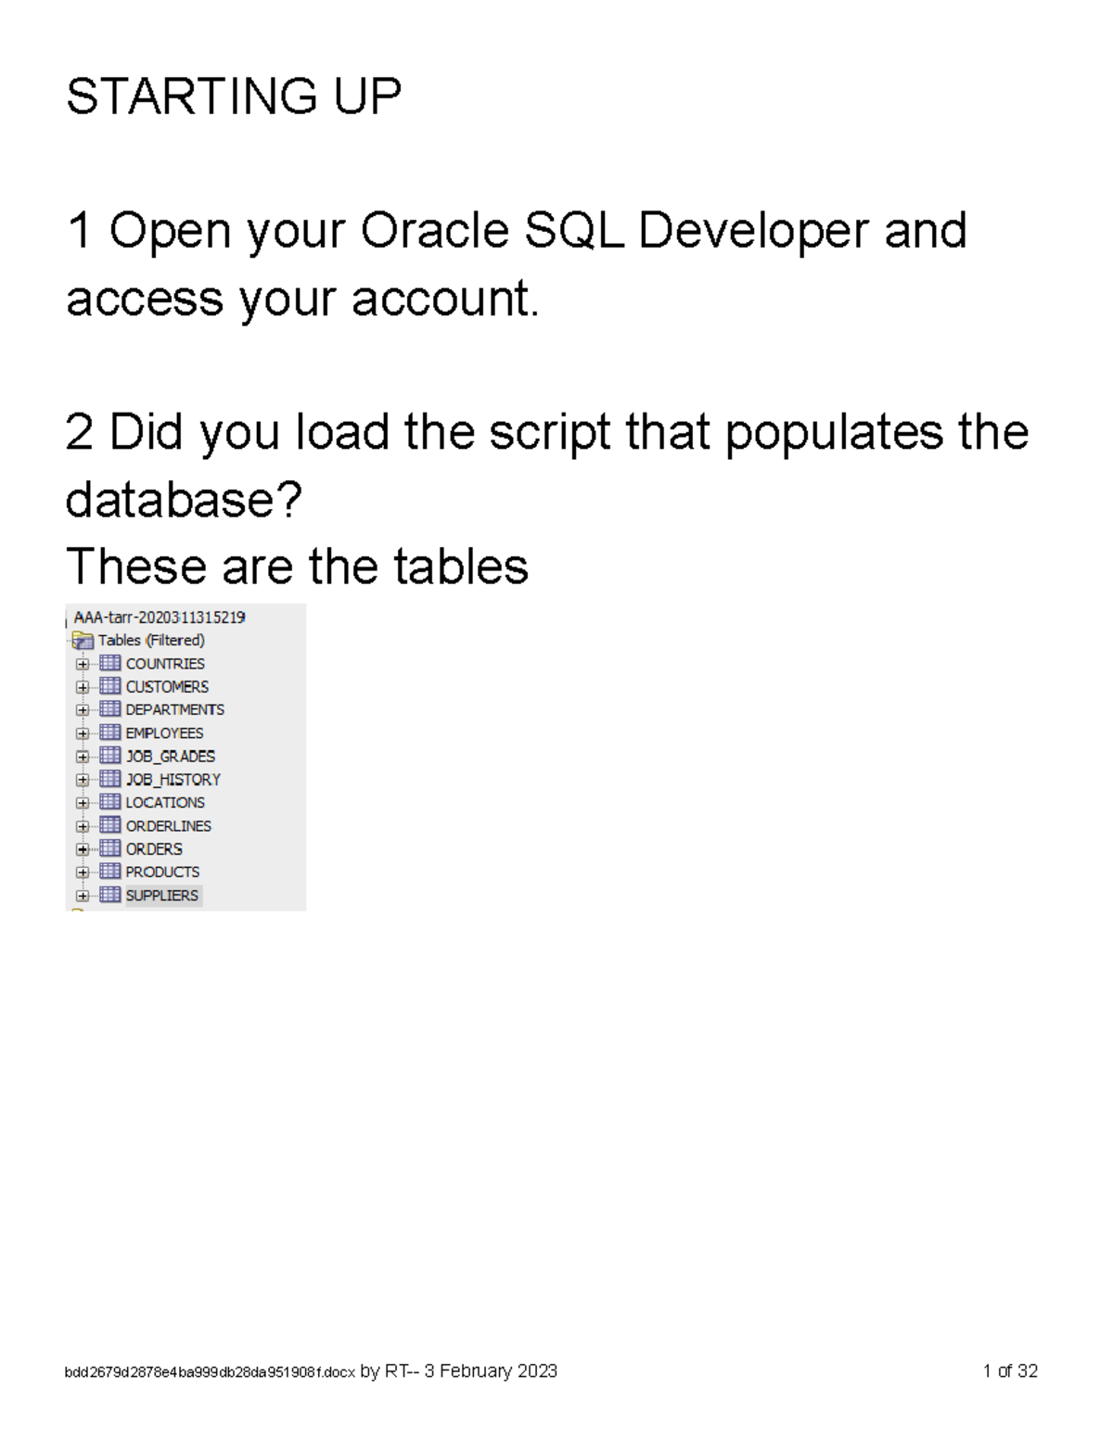
Task: Select the AAA-tarr-2020311315219 connection node
Action: pyautogui.click(x=159, y=618)
